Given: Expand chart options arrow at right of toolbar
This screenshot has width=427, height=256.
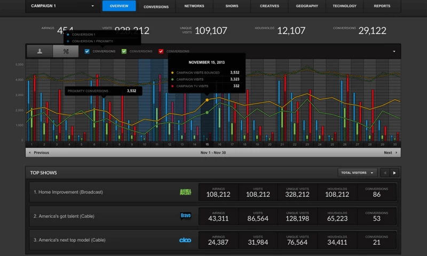Looking at the screenshot, I should coord(394,51).
